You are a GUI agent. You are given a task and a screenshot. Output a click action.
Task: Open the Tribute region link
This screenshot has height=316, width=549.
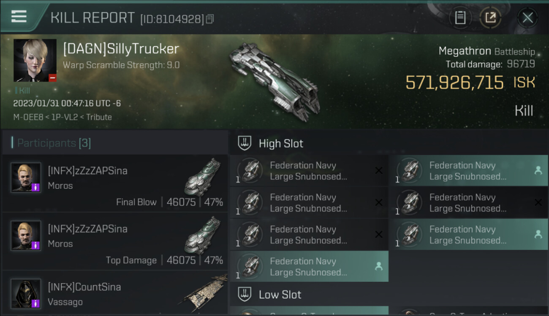point(99,117)
